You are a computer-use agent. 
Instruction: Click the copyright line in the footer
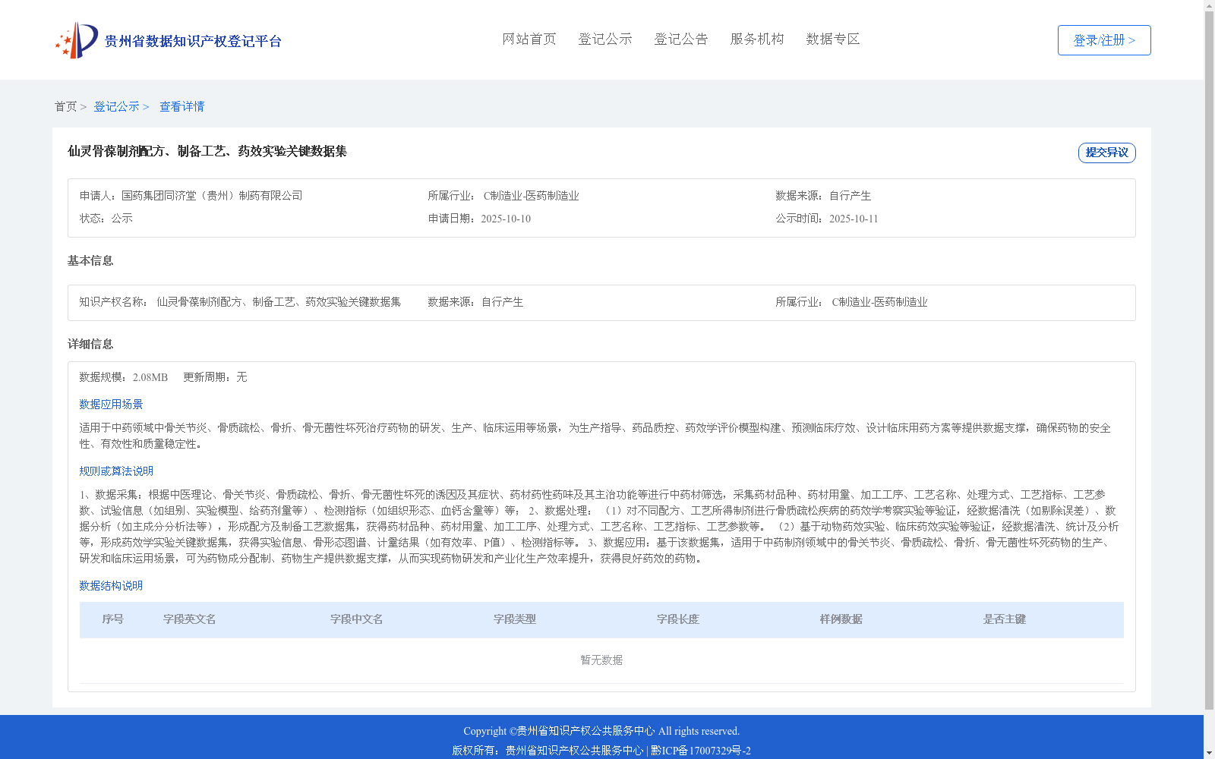click(x=601, y=731)
